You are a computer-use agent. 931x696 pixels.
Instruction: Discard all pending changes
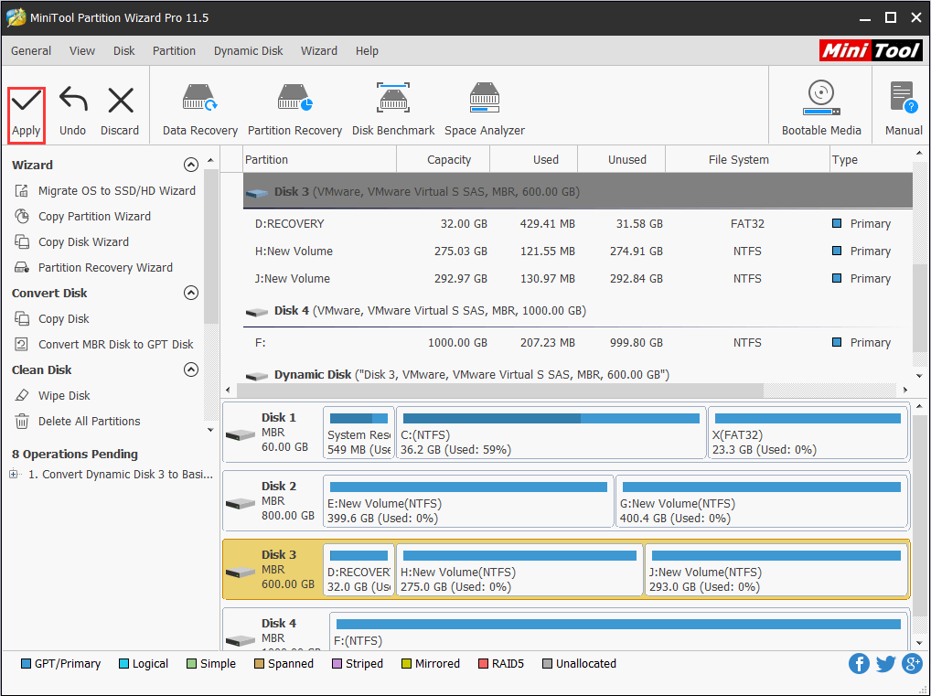point(120,112)
